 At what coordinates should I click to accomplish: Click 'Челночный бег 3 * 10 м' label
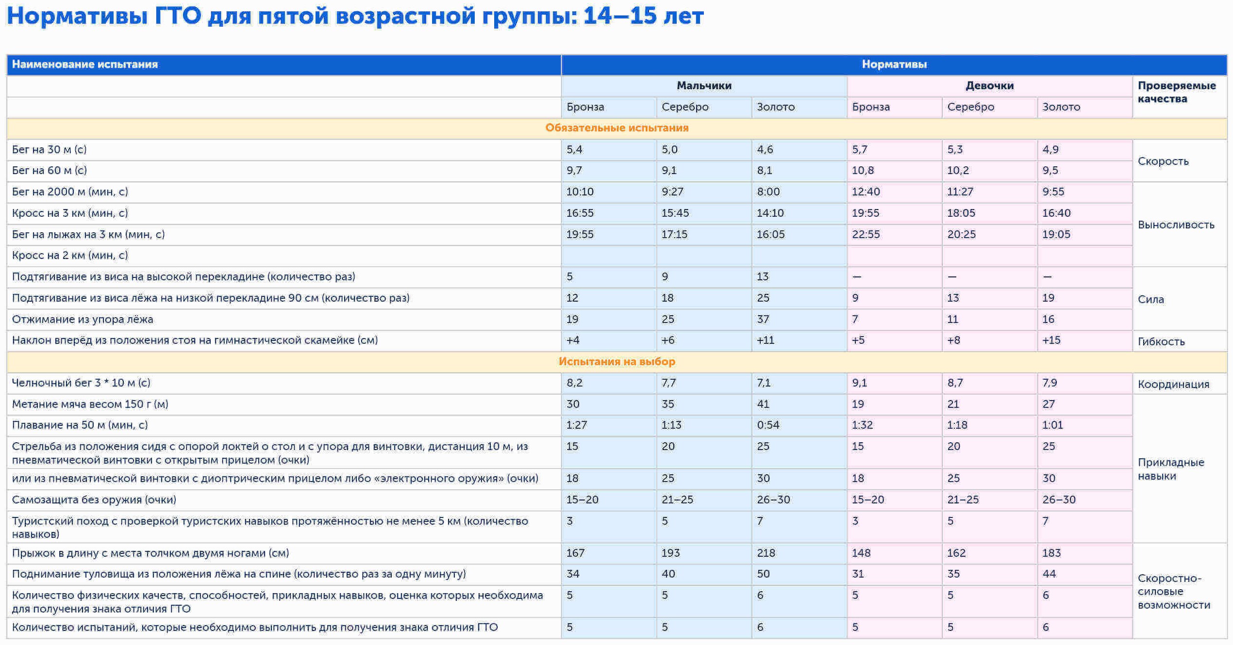tap(81, 383)
